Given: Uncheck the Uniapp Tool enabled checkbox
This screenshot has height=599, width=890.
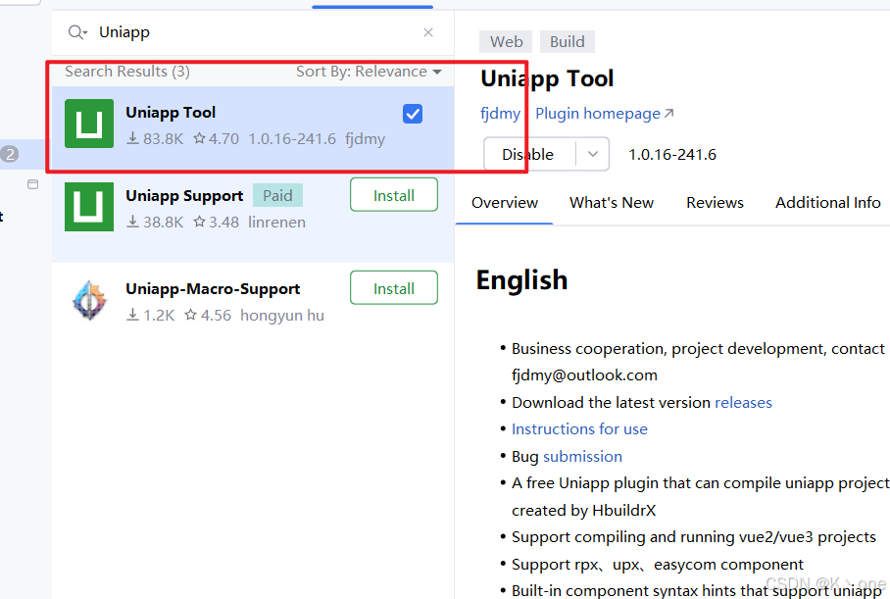Looking at the screenshot, I should coord(413,114).
